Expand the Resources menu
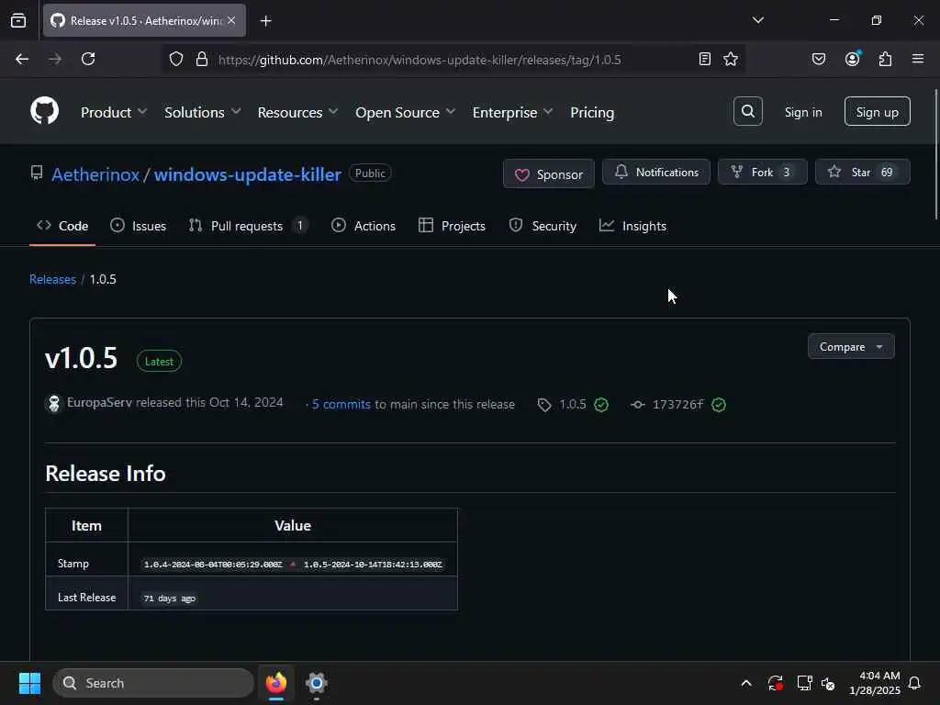The width and height of the screenshot is (940, 705). tap(298, 112)
